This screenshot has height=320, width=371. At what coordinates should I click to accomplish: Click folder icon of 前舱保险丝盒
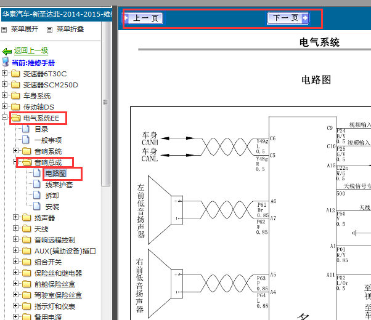coord(26,284)
